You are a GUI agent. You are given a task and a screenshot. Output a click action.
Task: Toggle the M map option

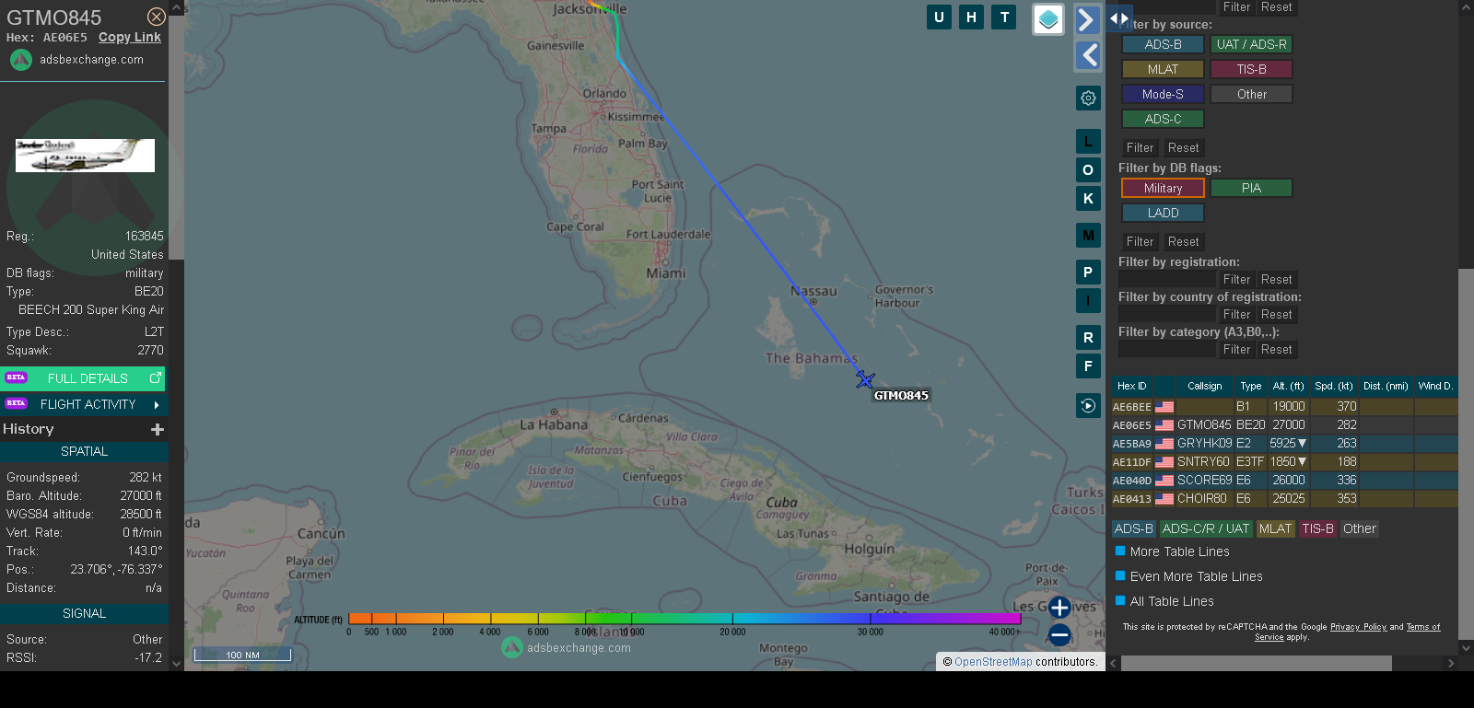pyautogui.click(x=1088, y=236)
